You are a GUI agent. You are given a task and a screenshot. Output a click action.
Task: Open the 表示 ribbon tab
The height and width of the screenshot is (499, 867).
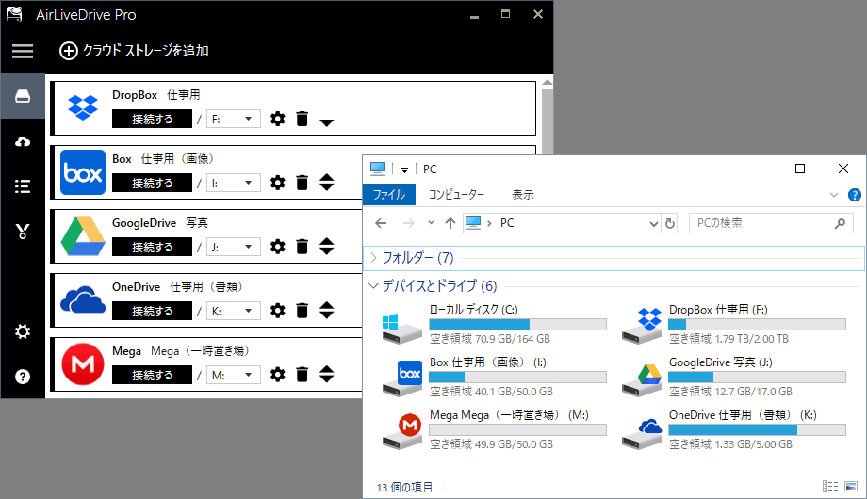coord(522,195)
